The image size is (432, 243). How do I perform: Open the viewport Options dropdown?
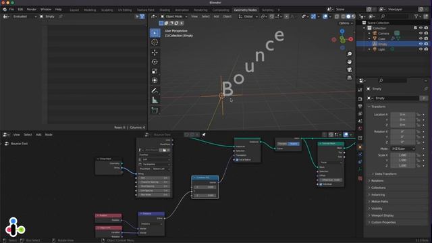pyautogui.click(x=346, y=23)
